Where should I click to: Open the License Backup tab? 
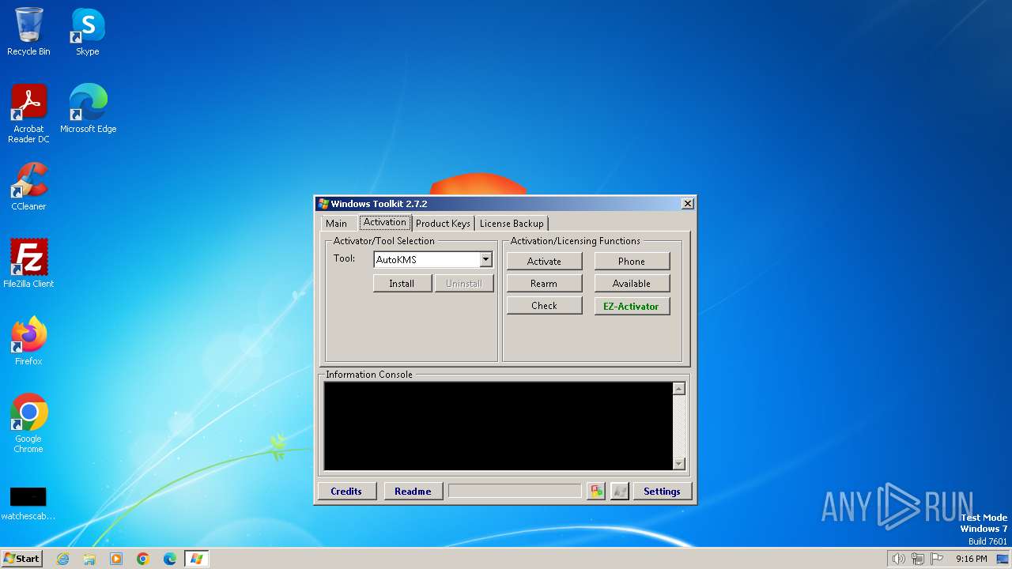[x=512, y=224]
